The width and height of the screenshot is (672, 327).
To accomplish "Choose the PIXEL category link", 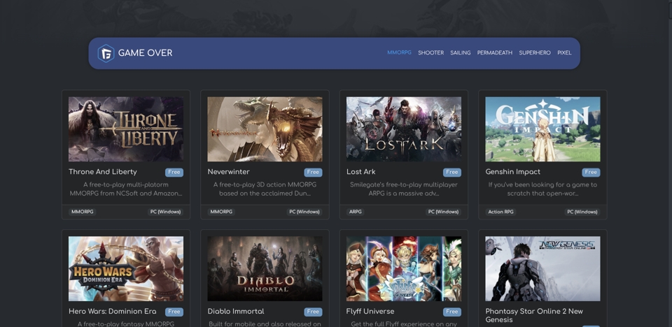I will pos(564,52).
